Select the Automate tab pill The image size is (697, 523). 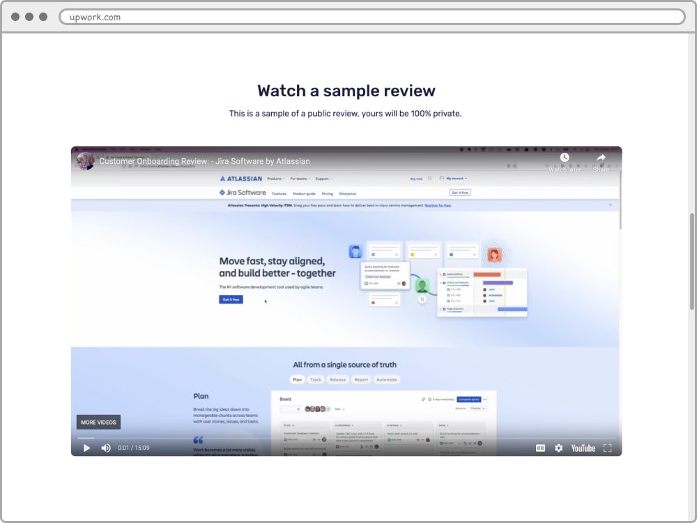click(387, 380)
